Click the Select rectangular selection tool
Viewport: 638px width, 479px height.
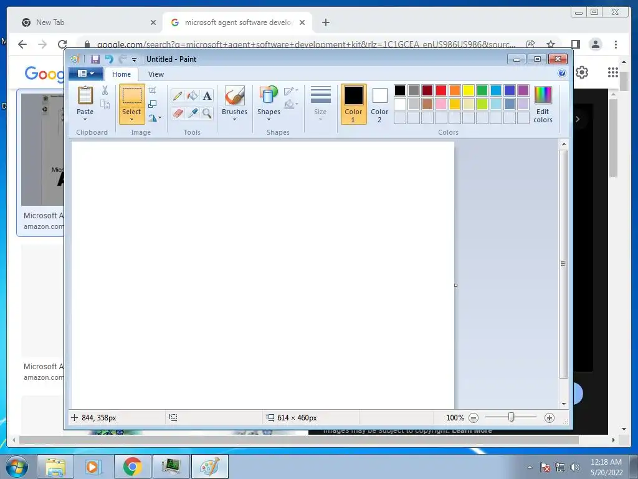point(132,95)
